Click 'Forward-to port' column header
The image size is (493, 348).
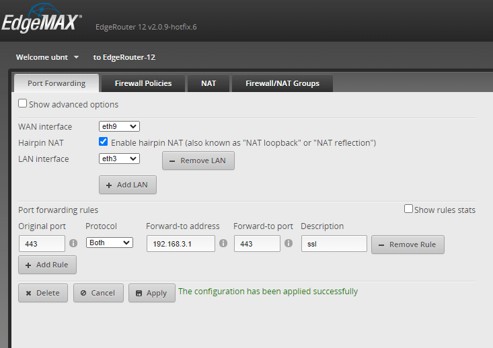pyautogui.click(x=263, y=226)
